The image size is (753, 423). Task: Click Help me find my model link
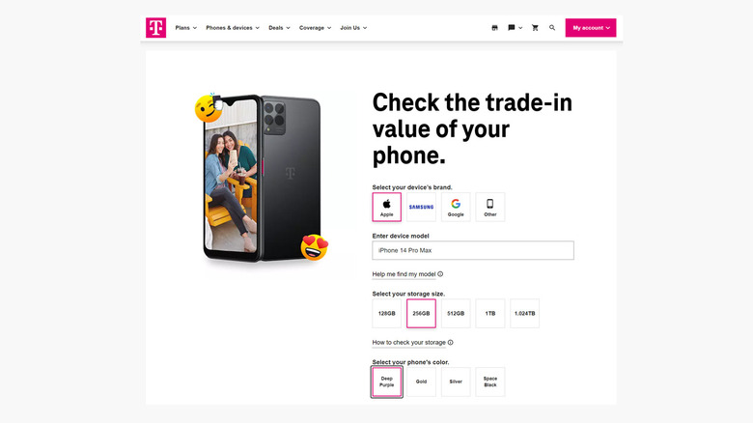click(404, 274)
